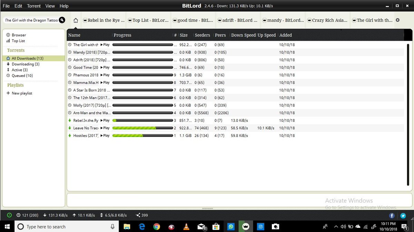Switch to adrift - BitLord tab
This screenshot has height=232, width=414.
238,20
